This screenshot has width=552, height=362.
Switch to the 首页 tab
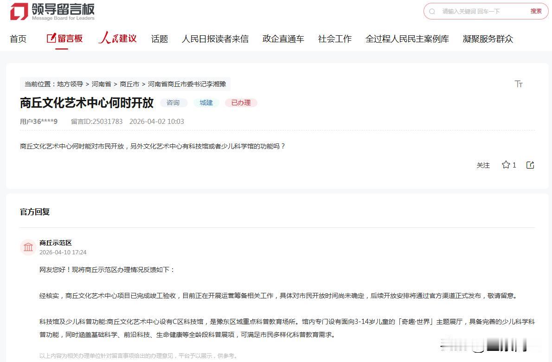pyautogui.click(x=18, y=39)
